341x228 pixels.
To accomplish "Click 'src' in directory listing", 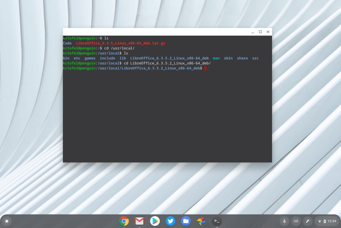I will [x=255, y=58].
